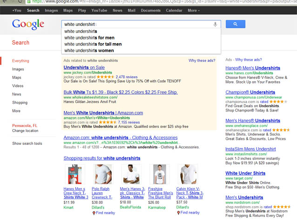
Task: Click +You in the top bar
Action: pos(17,10)
